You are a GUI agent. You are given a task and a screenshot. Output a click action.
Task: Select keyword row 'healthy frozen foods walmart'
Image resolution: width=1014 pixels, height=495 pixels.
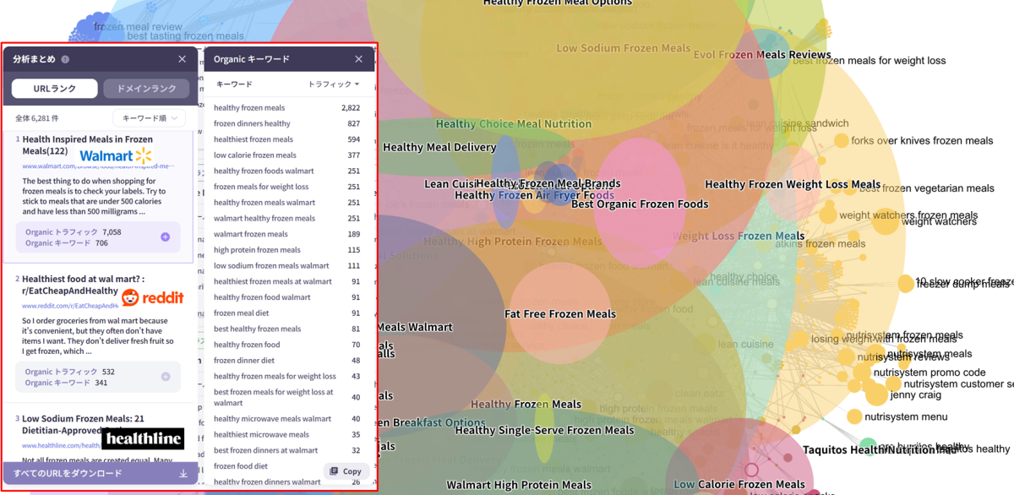(x=286, y=171)
